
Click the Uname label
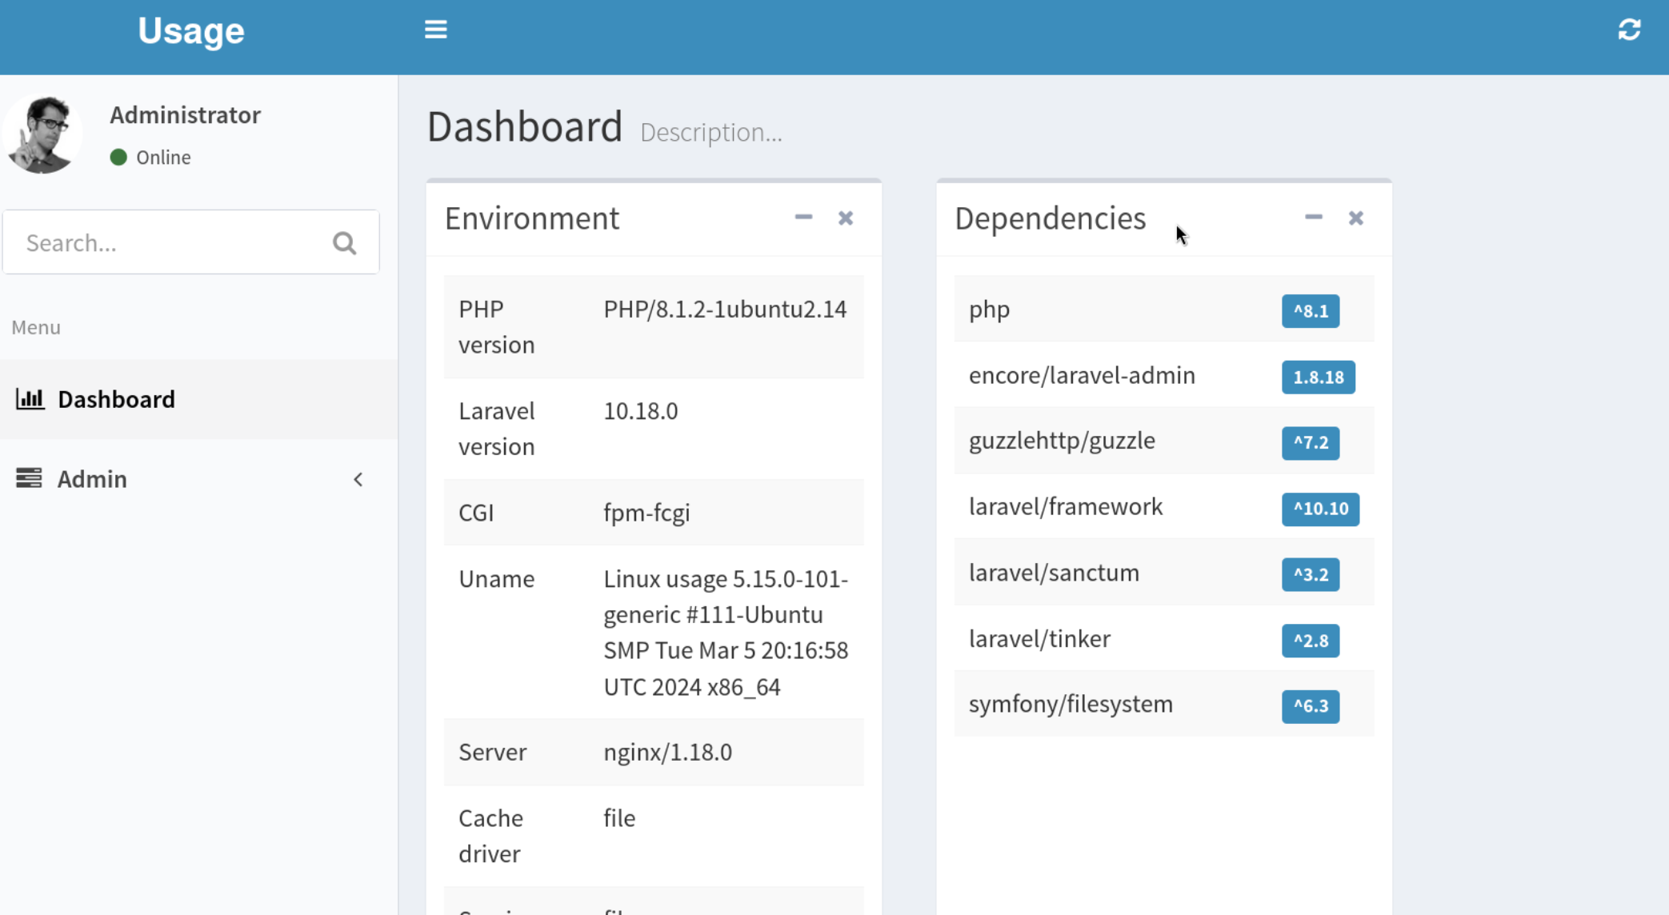click(x=496, y=578)
